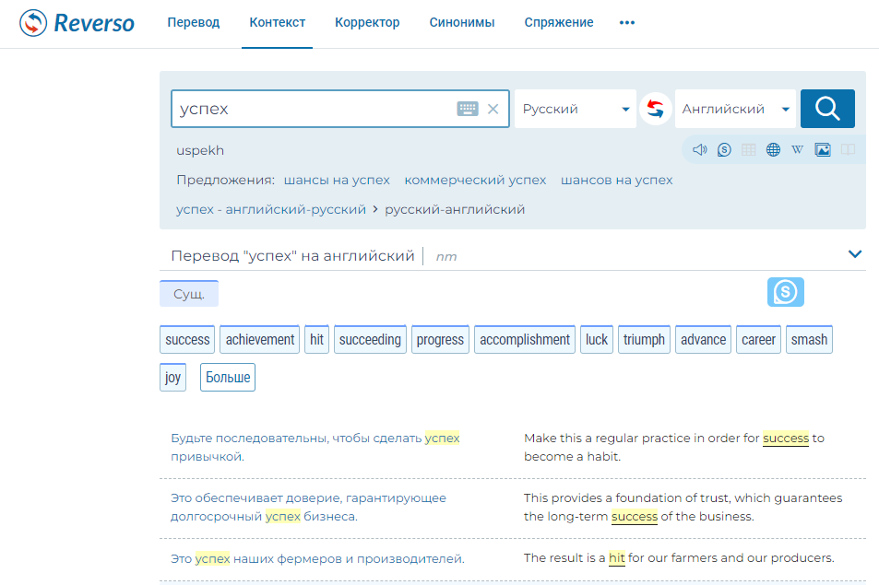Viewport: 879px width, 585px height.
Task: Select the progress translation chip
Action: [440, 340]
